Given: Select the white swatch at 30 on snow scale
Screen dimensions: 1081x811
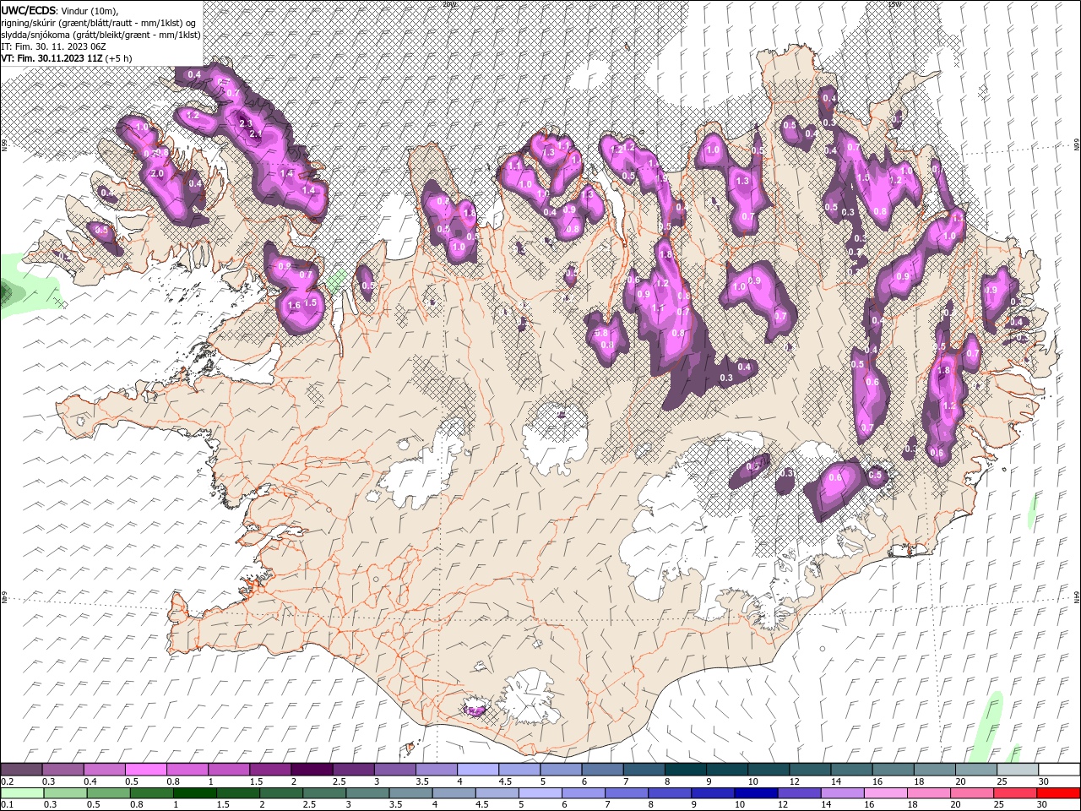Looking at the screenshot, I should [1059, 769].
